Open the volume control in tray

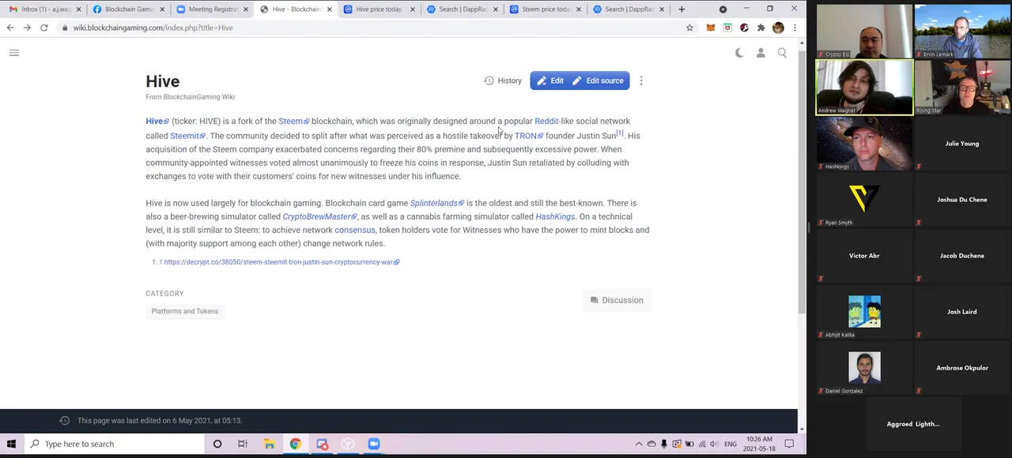tap(715, 444)
